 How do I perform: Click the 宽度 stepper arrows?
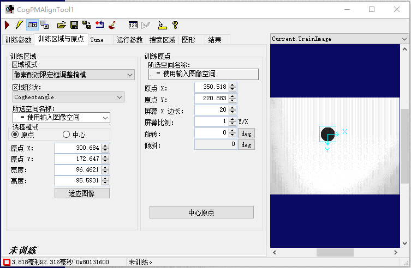coord(105,170)
